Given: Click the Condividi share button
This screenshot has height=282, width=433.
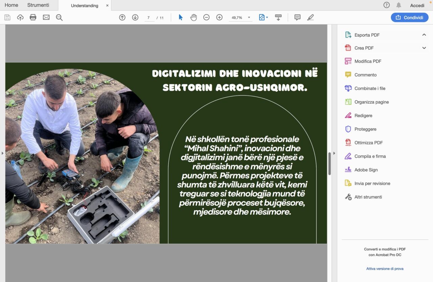Looking at the screenshot, I should coord(409,18).
